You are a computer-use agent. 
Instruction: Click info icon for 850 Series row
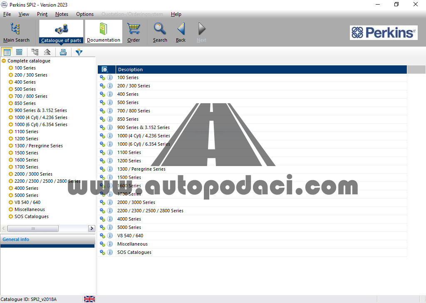point(110,119)
